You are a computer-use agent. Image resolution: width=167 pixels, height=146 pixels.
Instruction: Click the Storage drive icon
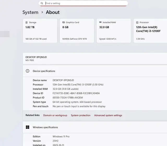27,22
